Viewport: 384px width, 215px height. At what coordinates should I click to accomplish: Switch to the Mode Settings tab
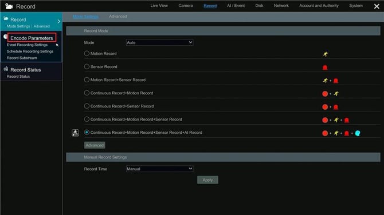[86, 17]
